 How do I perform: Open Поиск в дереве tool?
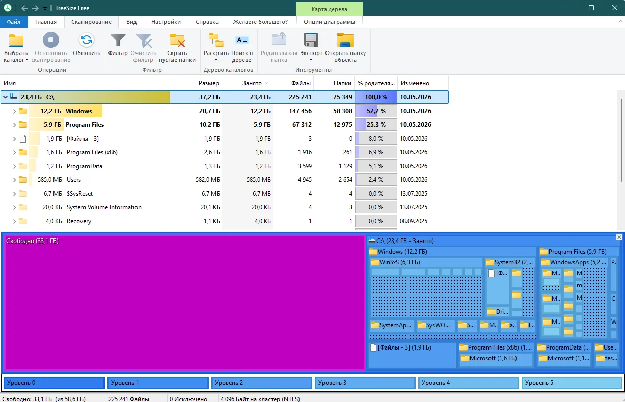[241, 40]
